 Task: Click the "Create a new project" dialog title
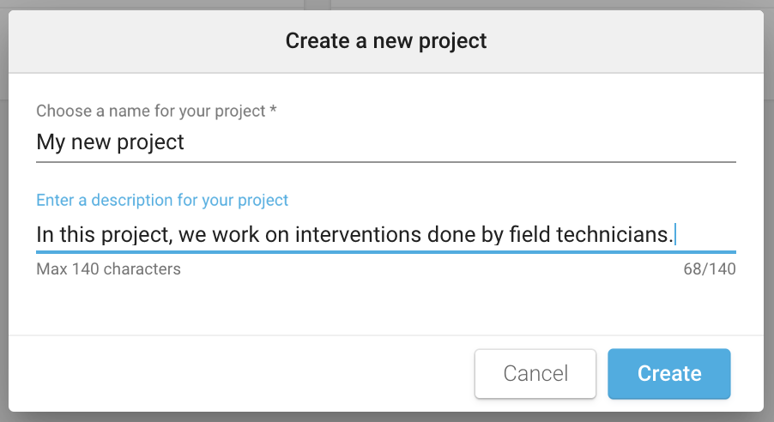(x=386, y=40)
